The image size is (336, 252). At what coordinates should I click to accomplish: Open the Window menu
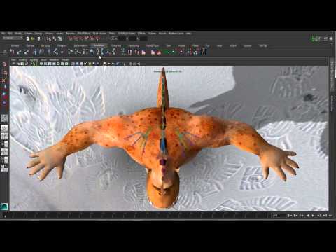tap(49, 34)
